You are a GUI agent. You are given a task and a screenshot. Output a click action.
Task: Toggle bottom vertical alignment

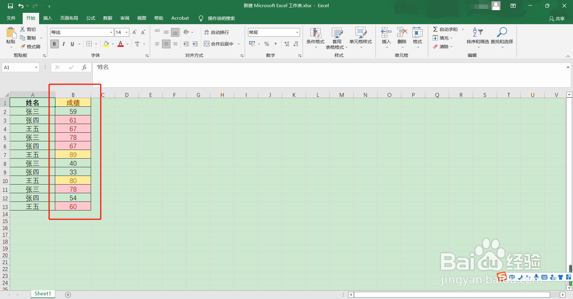coord(175,32)
